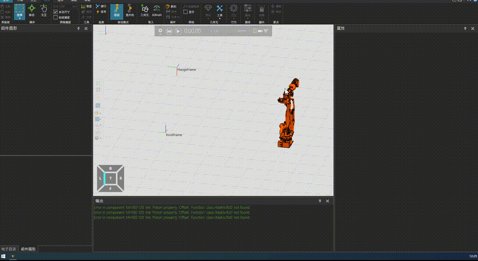Pin the 输出 output panel
Screen dimensions: 478x261
click(320, 201)
